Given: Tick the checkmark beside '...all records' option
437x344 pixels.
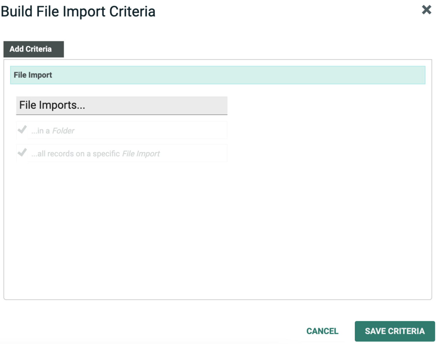Looking at the screenshot, I should point(22,153).
